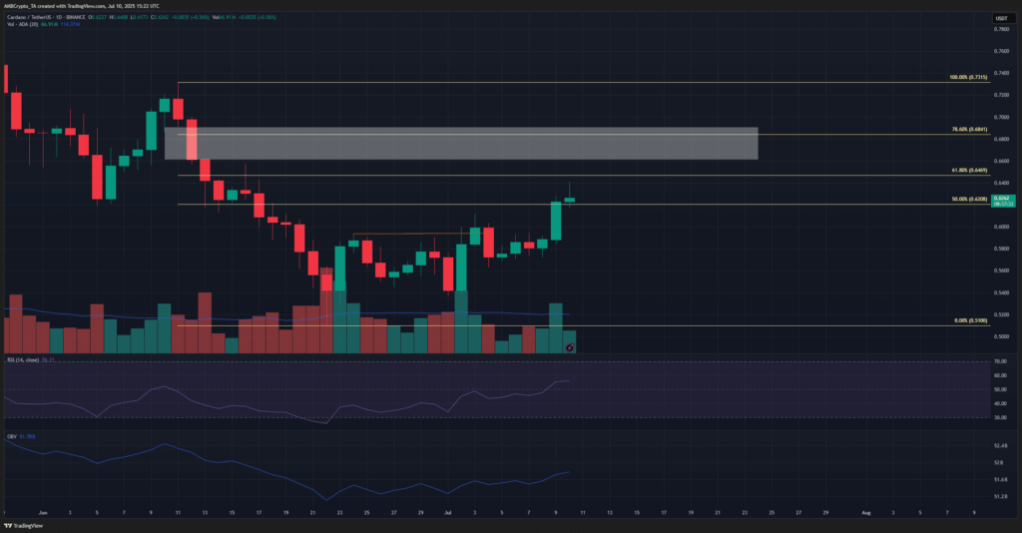Click the small event marker icon under last volume bar
Viewport: 1022px width, 533px height.
pos(569,347)
